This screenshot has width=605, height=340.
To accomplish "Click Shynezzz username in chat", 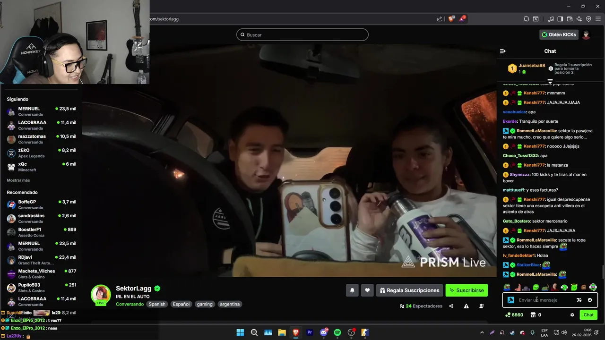I will click(x=520, y=175).
